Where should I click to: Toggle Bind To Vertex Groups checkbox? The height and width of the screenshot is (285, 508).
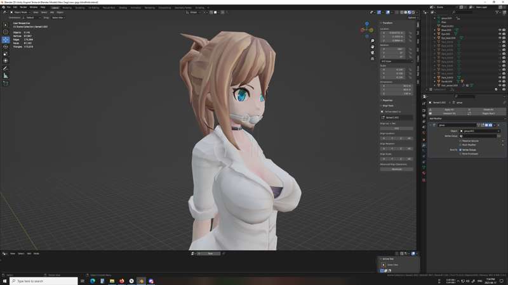[x=460, y=150]
